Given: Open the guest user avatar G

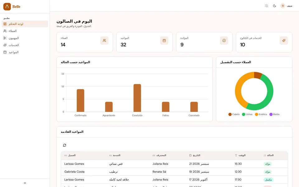Looking at the screenshot, I should pos(283,6).
